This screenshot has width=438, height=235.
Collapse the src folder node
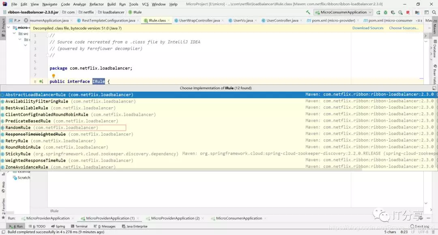(x=14, y=34)
